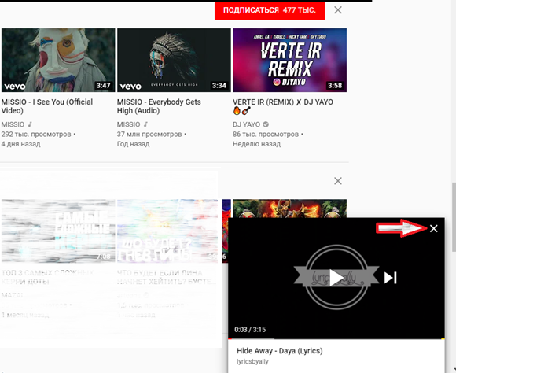Click verified badge next to DJ YAYO
The height and width of the screenshot is (373, 544).
(266, 124)
